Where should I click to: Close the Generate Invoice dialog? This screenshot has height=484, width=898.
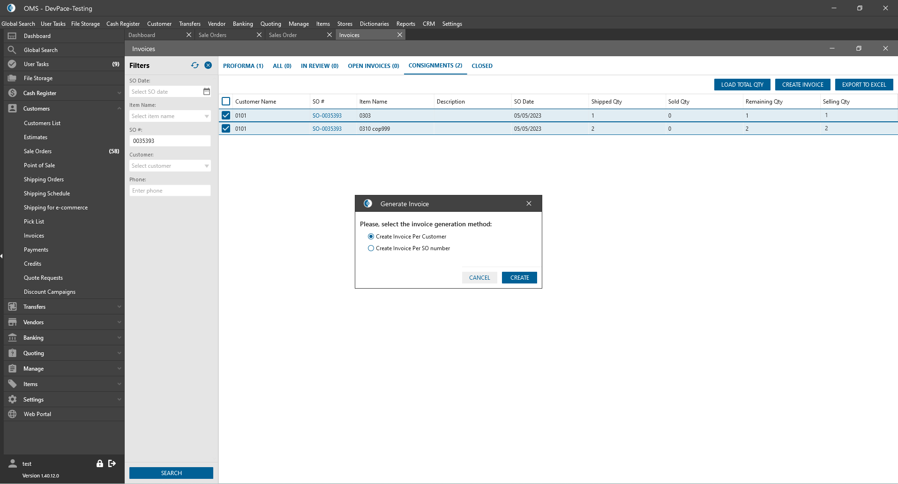pos(529,203)
